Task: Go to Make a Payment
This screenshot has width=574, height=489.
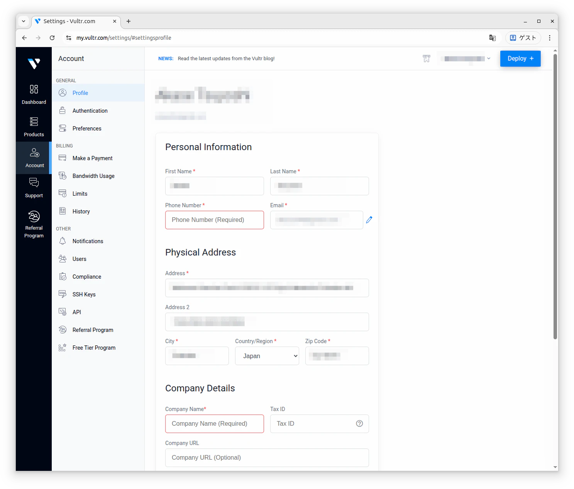Action: coord(98,158)
